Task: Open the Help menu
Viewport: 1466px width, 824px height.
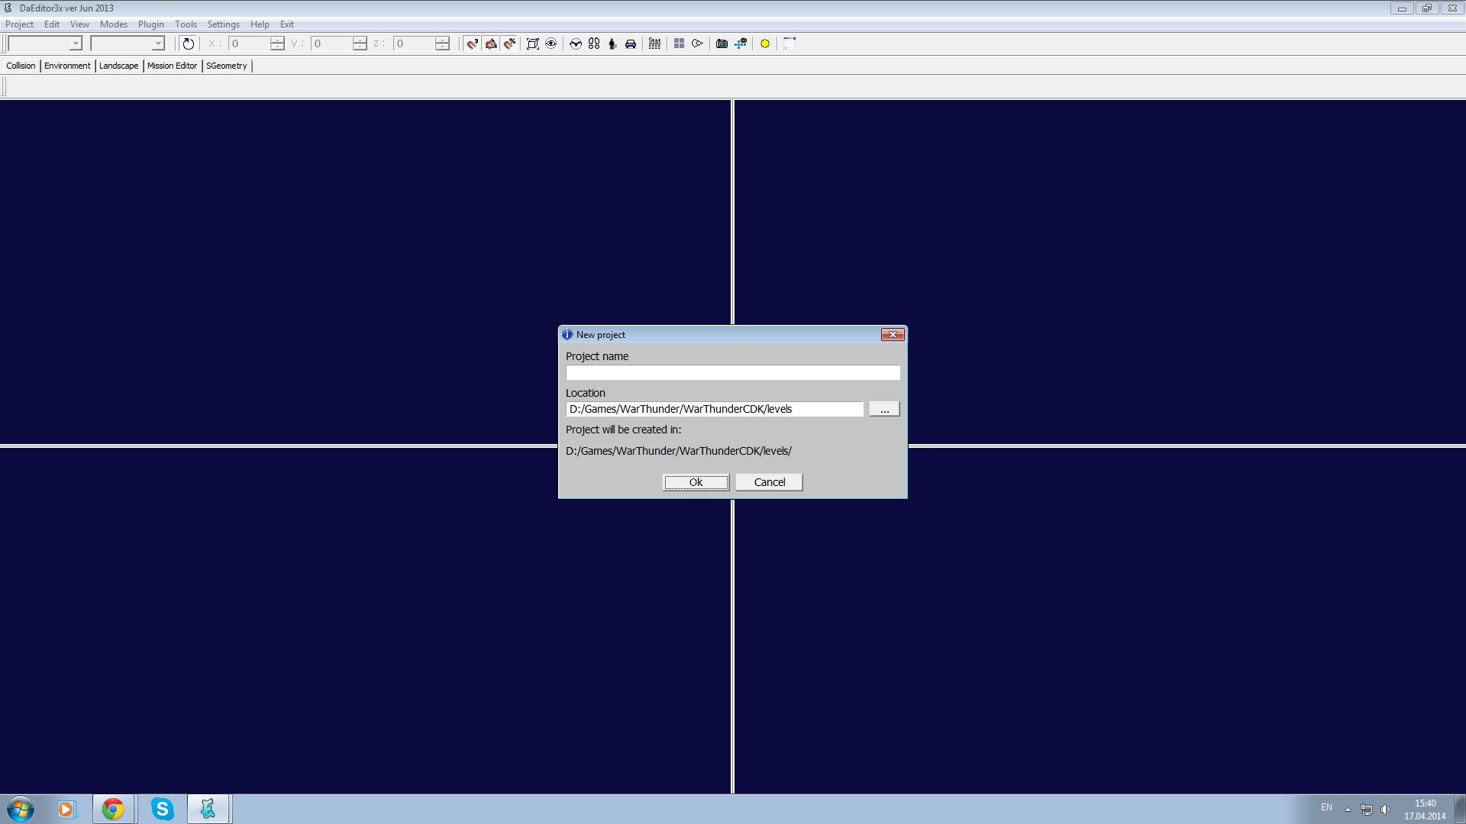Action: click(x=260, y=24)
